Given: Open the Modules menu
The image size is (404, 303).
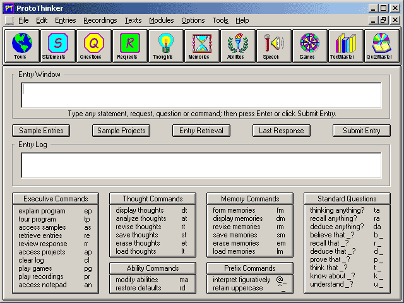Looking at the screenshot, I should pyautogui.click(x=161, y=20).
